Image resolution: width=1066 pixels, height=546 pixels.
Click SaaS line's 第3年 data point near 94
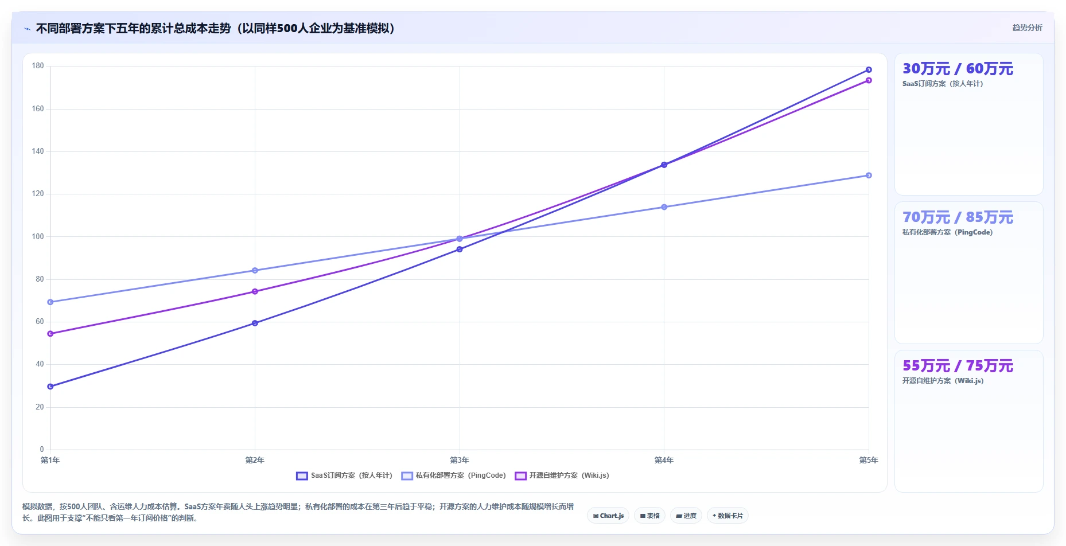pyautogui.click(x=460, y=249)
